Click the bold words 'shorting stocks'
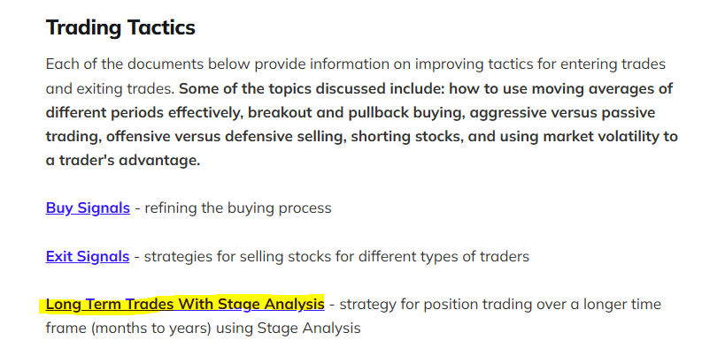The height and width of the screenshot is (355, 725). (x=407, y=137)
